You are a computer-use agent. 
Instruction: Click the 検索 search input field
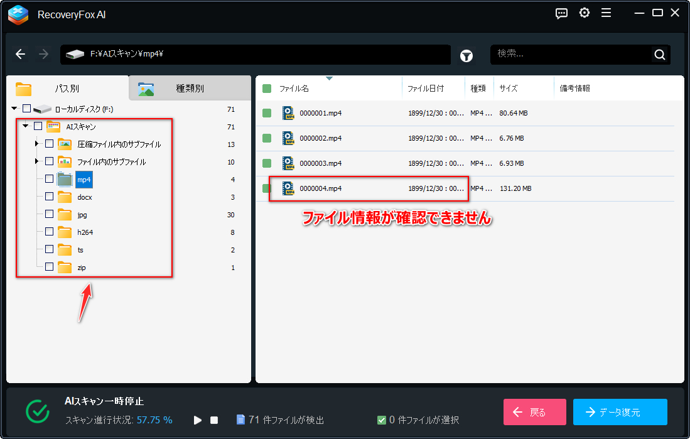click(571, 54)
